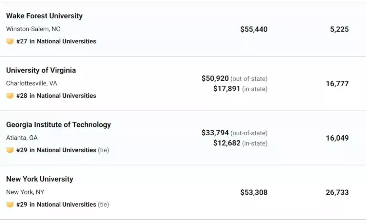Image resolution: width=366 pixels, height=220 pixels.
Task: Click Georgia Tech's #29 ranking badge icon
Action: coord(10,150)
